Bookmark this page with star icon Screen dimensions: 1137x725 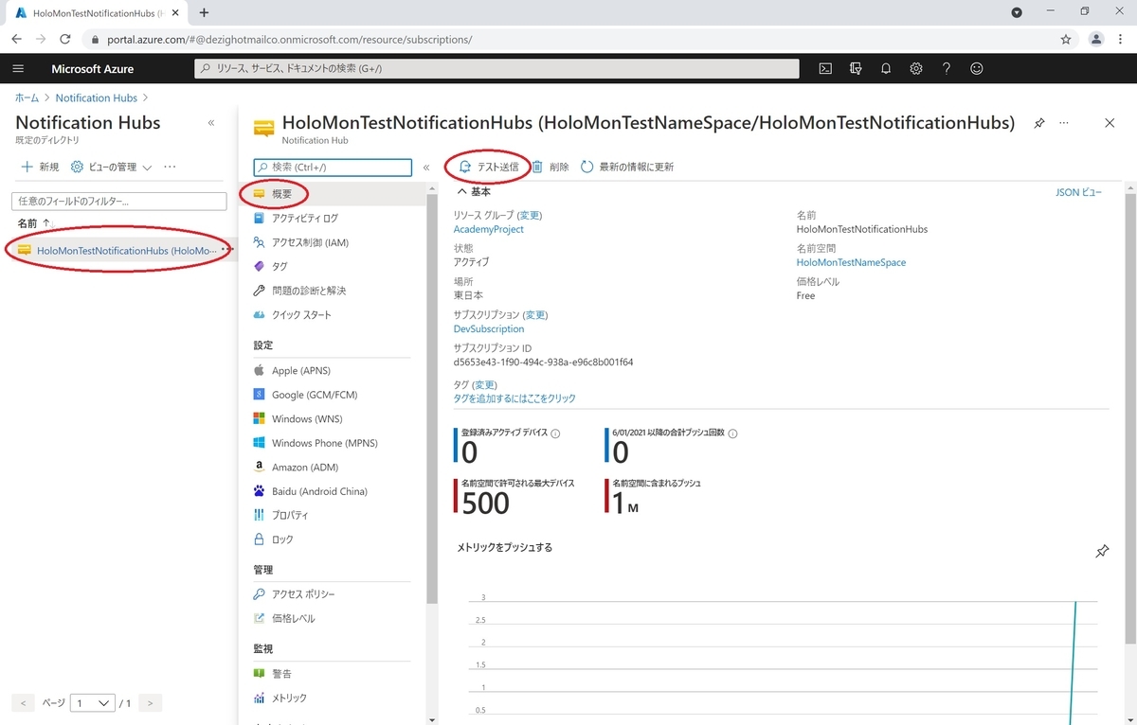coord(1066,39)
